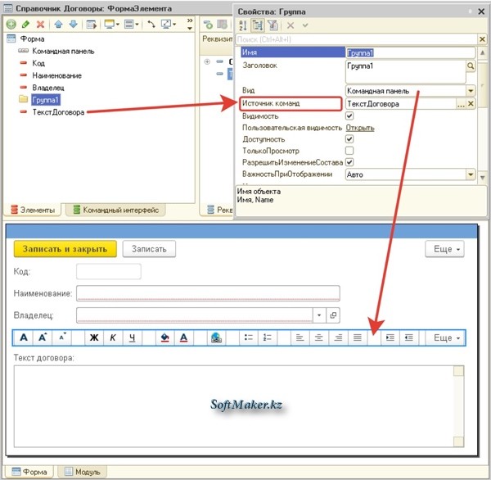
Task: Pick the font color A in the preview
Action: (184, 337)
